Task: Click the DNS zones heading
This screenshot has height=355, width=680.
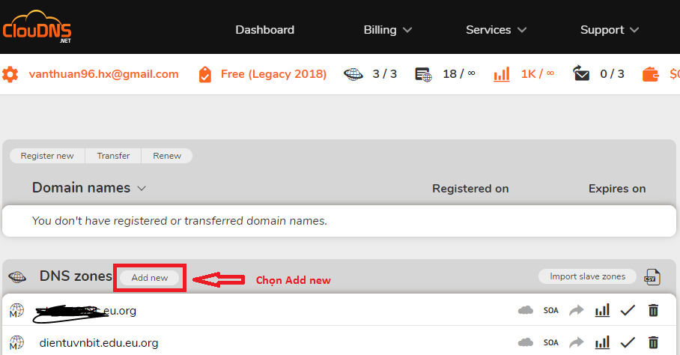Action: click(x=76, y=276)
